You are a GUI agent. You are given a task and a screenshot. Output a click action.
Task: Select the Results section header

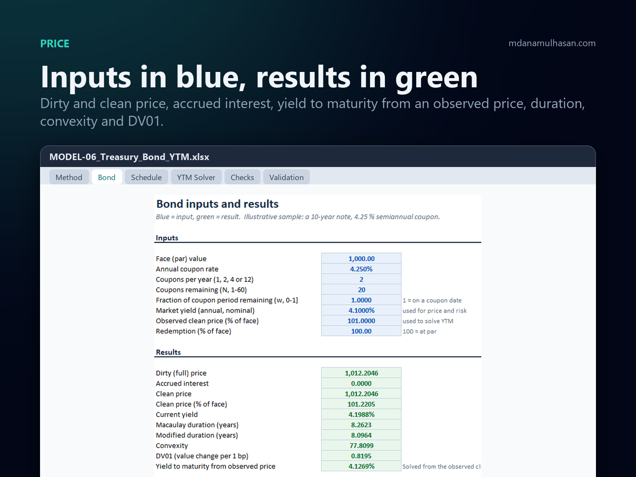[x=168, y=352]
